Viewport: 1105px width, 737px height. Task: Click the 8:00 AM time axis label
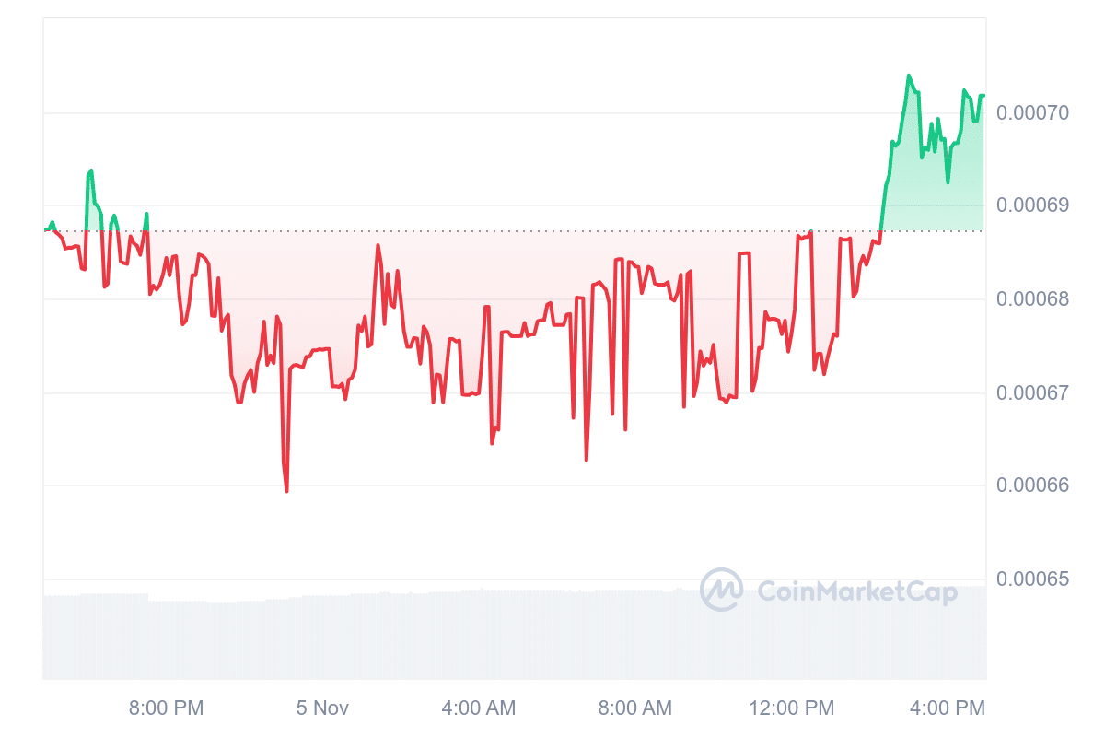(x=635, y=708)
